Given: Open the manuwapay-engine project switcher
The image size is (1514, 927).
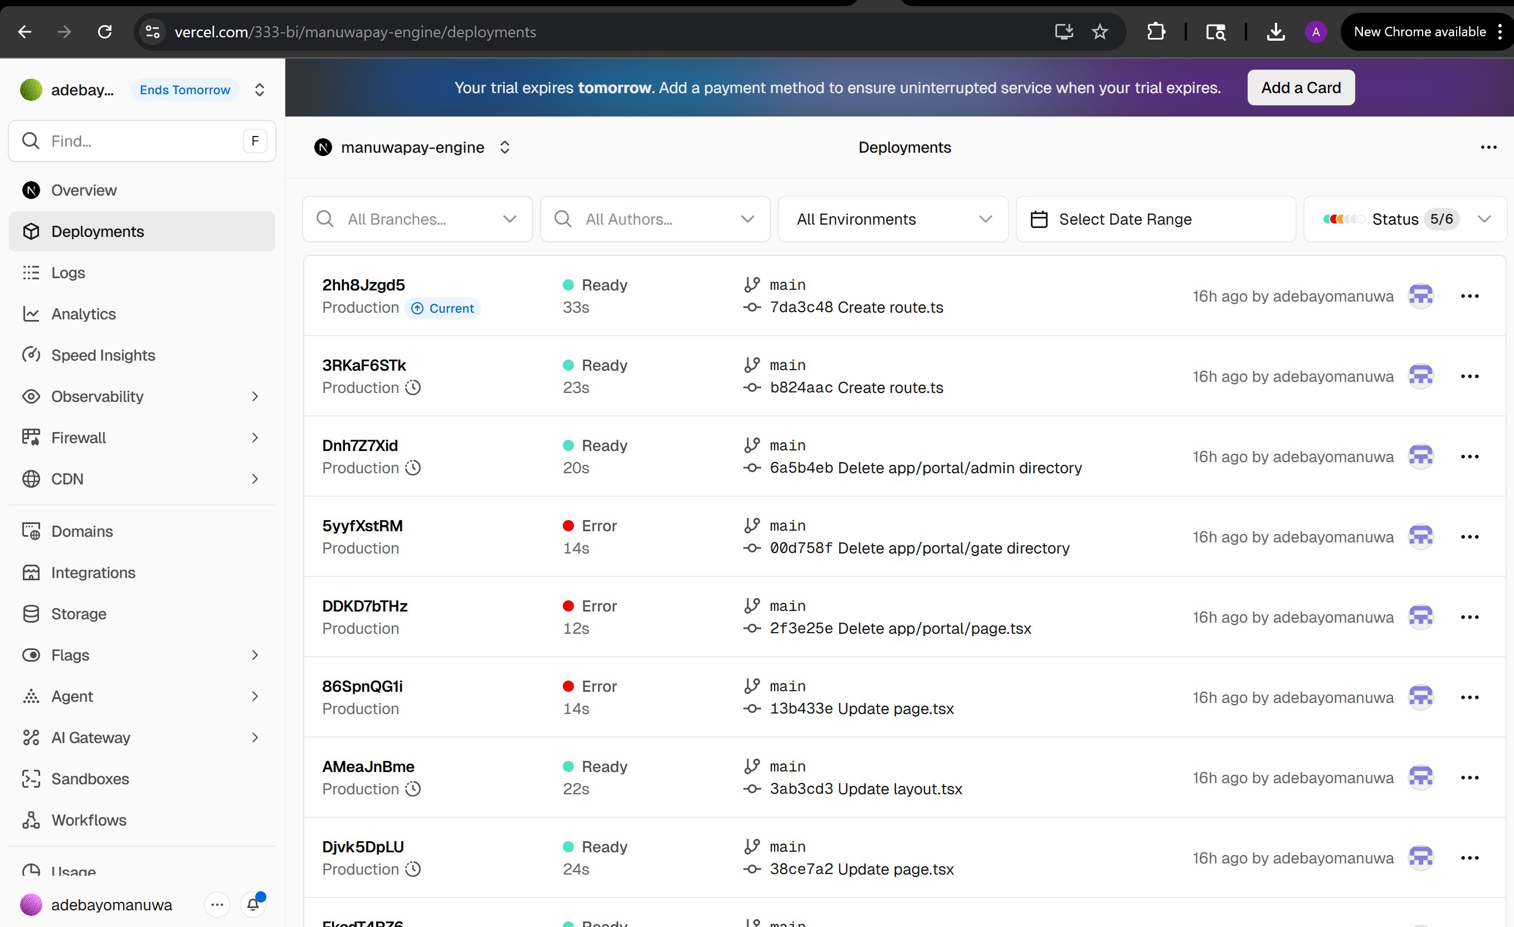Looking at the screenshot, I should 504,148.
